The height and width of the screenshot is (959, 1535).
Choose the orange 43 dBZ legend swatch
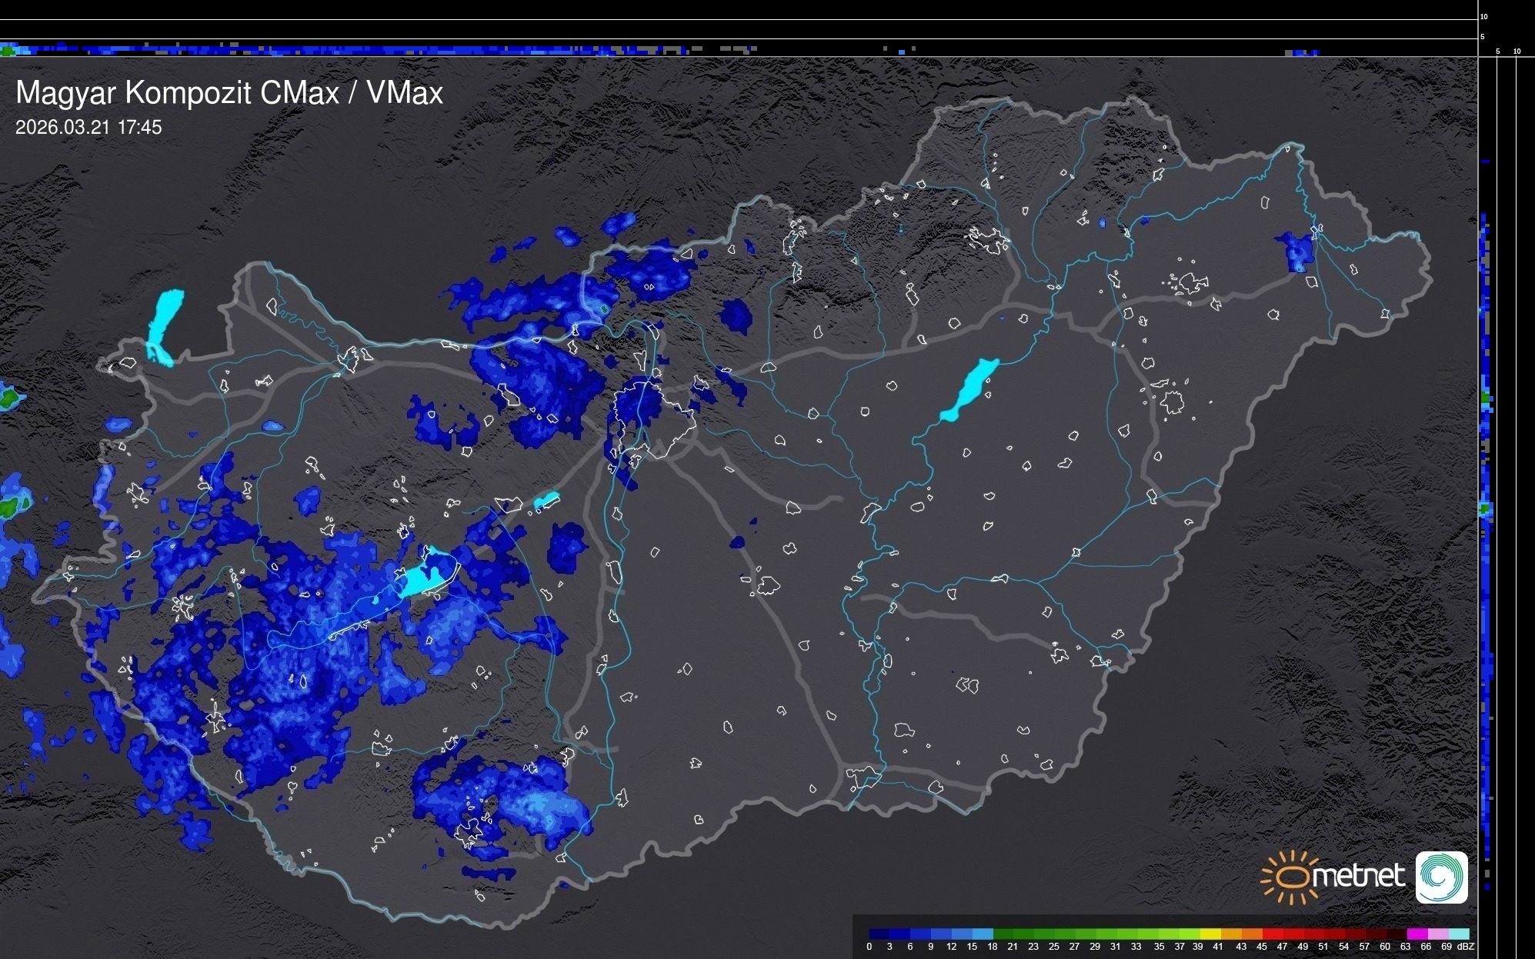(1251, 934)
